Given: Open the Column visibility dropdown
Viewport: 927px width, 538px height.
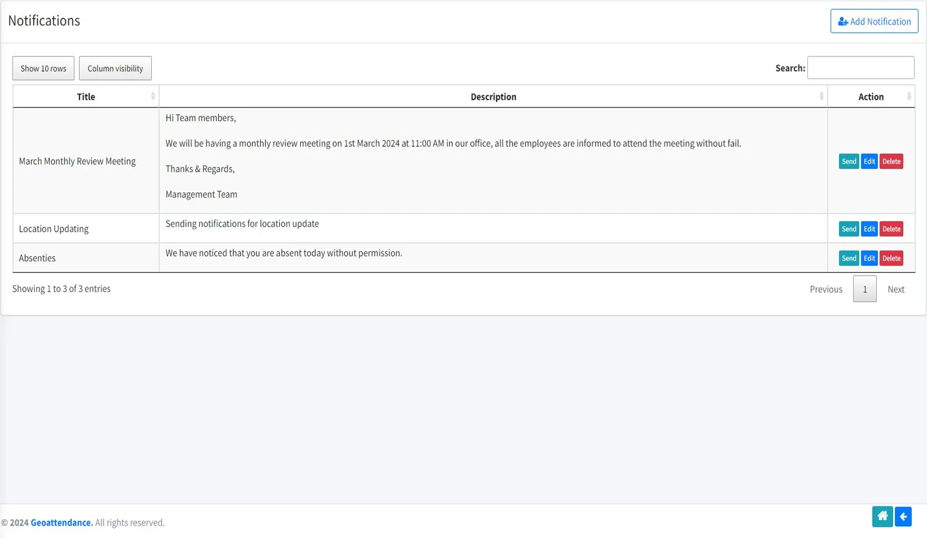Looking at the screenshot, I should coord(115,68).
